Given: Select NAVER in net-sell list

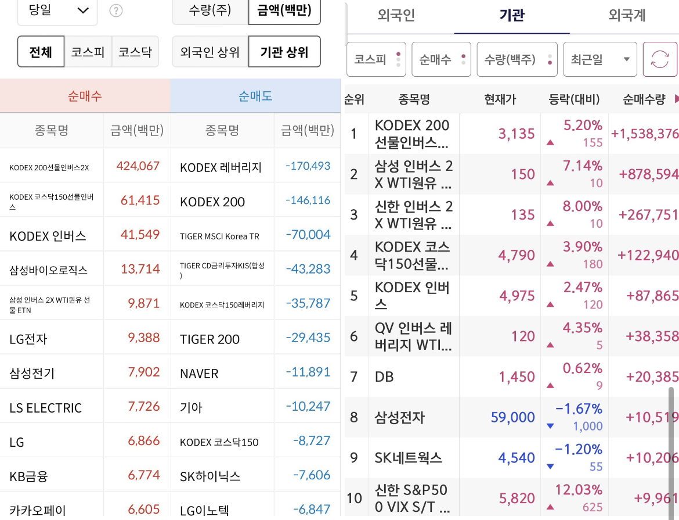Looking at the screenshot, I should (199, 374).
